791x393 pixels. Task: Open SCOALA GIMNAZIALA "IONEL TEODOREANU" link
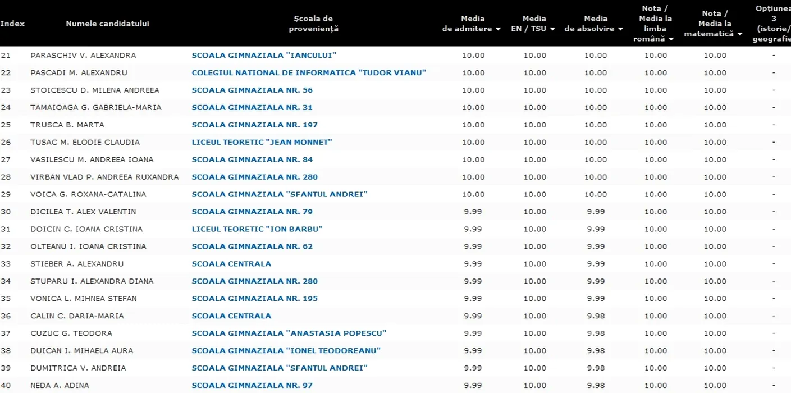286,351
